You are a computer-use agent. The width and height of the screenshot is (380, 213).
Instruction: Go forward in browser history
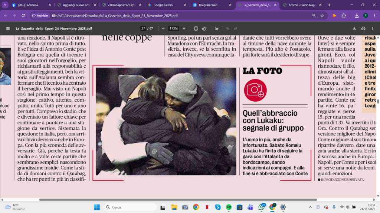tap(14, 16)
